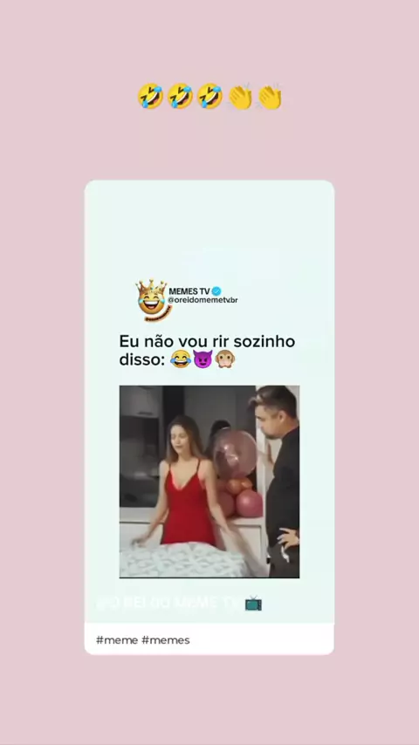419x745 pixels.
Task: Click the "Eu não vou rir sozinho disso" caption
Action: tap(207, 350)
